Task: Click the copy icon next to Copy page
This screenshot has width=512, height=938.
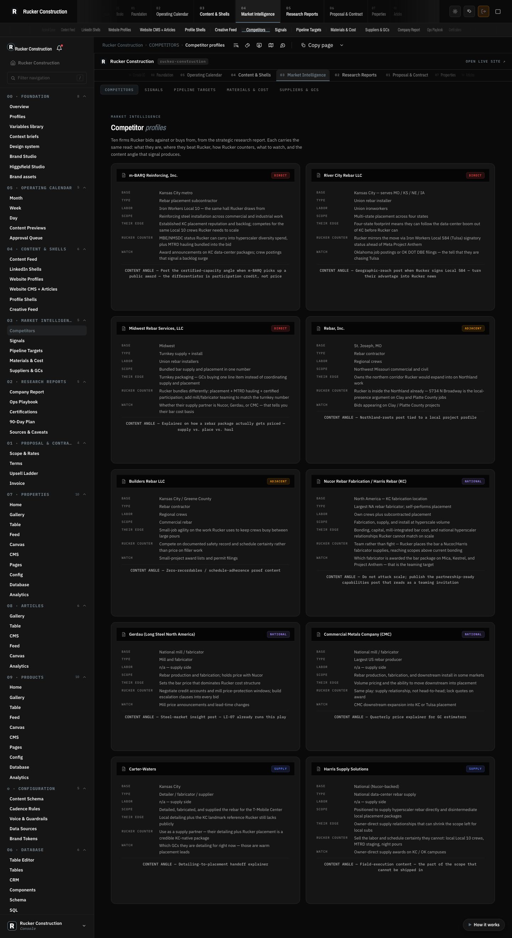Action: coord(303,45)
